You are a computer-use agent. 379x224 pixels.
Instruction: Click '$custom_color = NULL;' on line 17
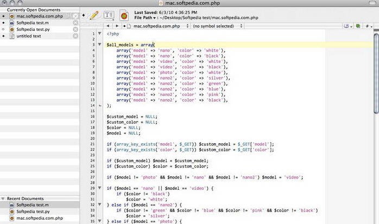tap(132, 122)
